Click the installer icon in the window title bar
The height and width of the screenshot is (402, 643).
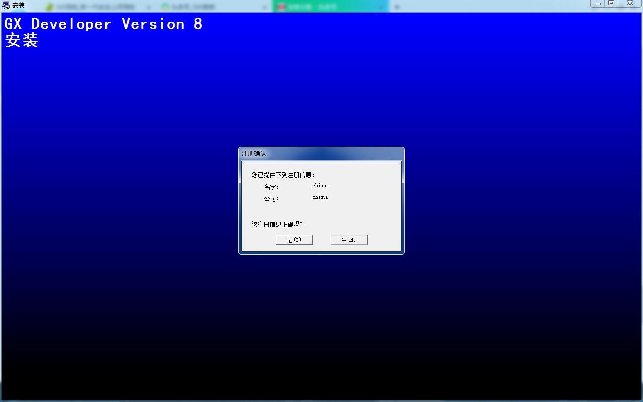6,6
